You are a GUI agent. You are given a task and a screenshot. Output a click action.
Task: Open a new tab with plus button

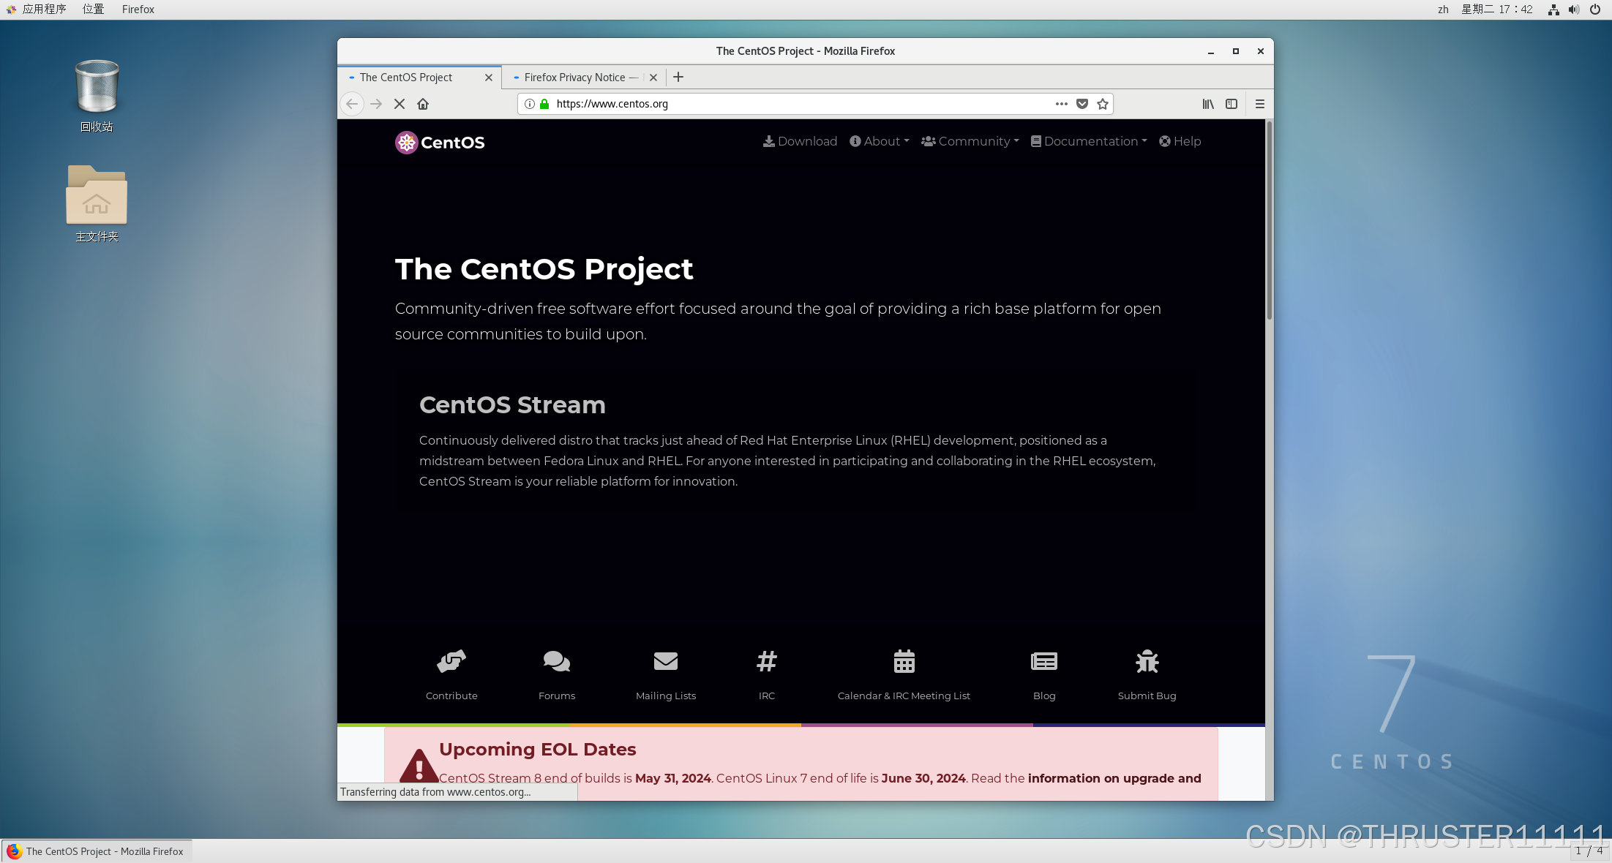678,77
